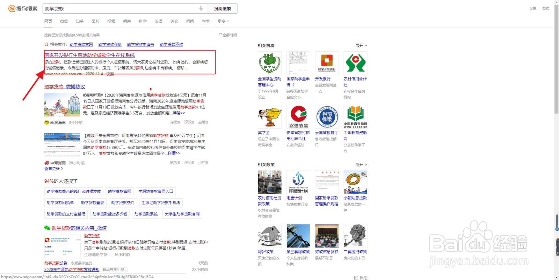Screen dimensions: 559x280
Task: Switch to the 知乎 tab
Action: point(80,21)
